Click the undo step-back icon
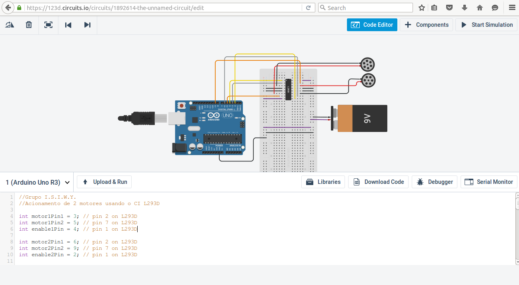 [x=68, y=25]
